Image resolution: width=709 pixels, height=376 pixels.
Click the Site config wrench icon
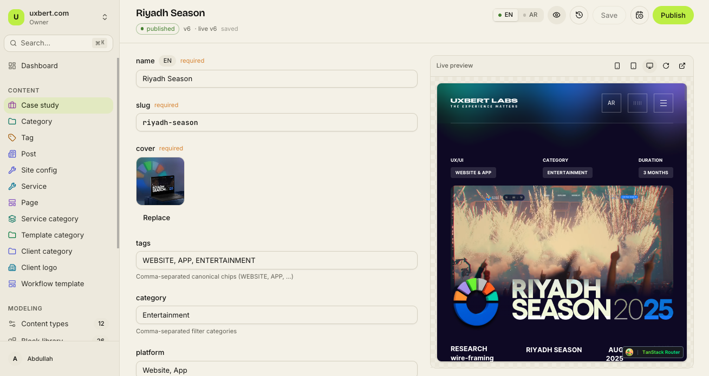tap(12, 170)
